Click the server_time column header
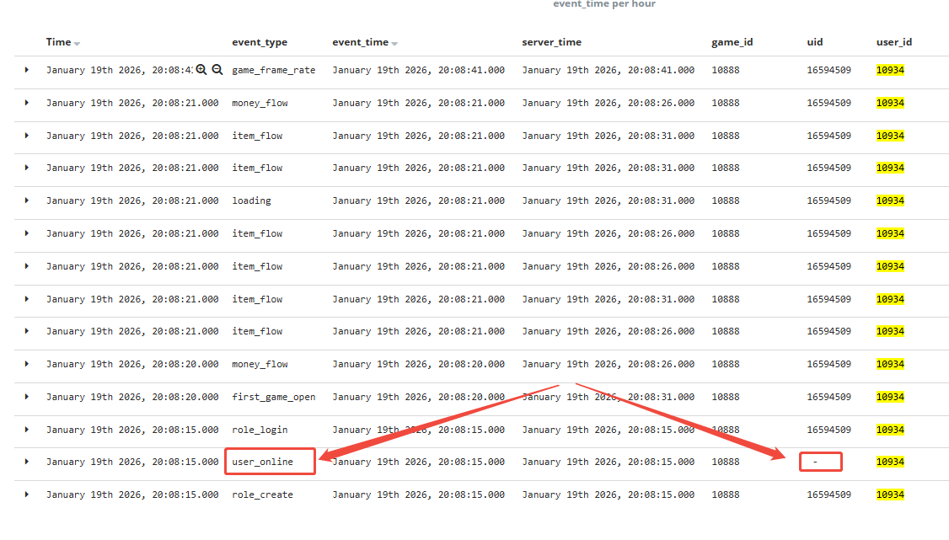The height and width of the screenshot is (540, 949). 551,42
